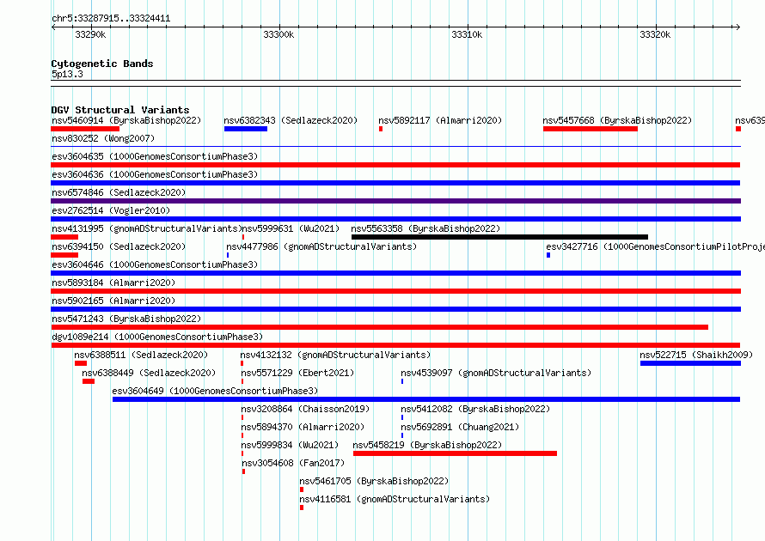This screenshot has width=765, height=541.
Task: Select the esv2762514 blue bar
Action: (x=396, y=219)
